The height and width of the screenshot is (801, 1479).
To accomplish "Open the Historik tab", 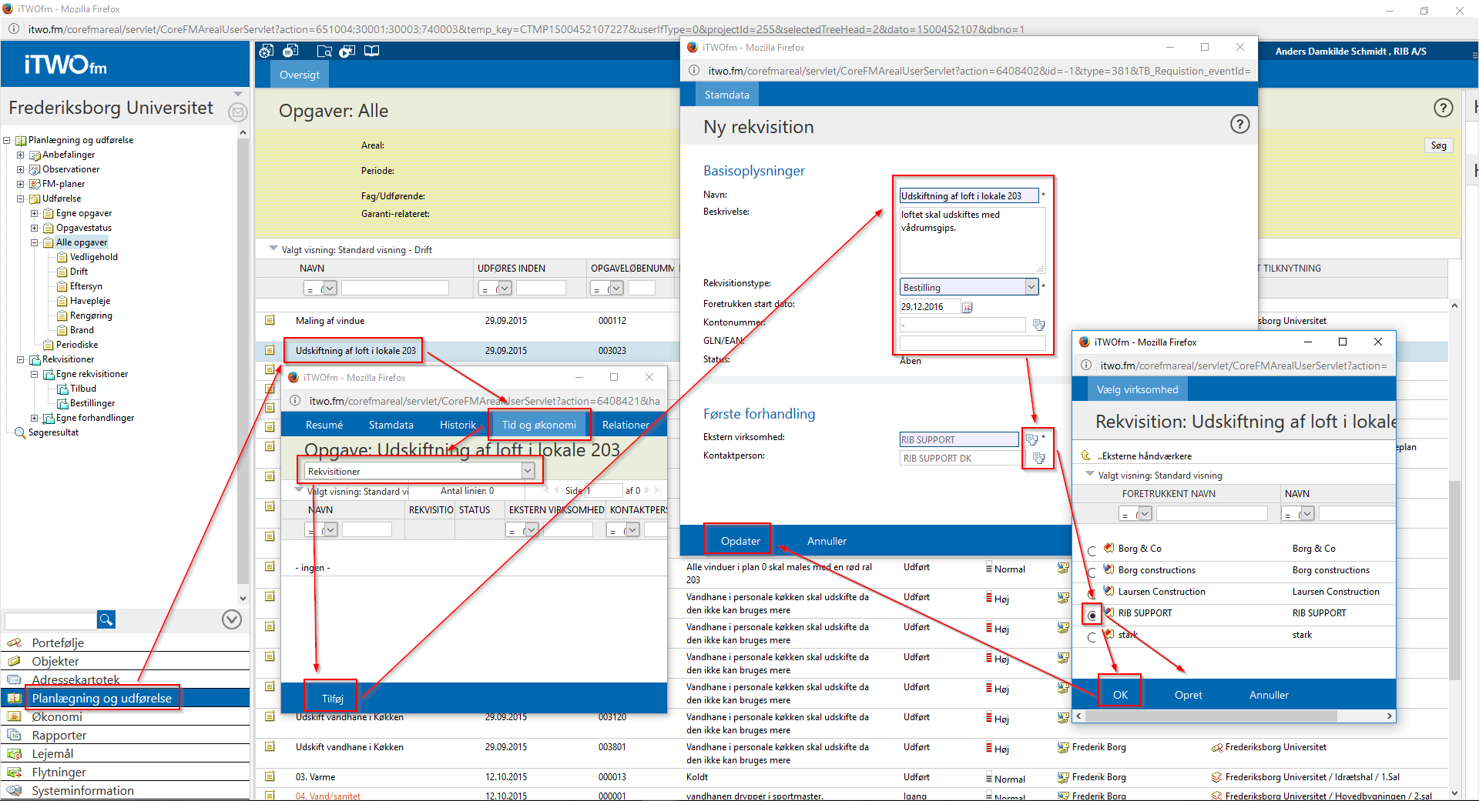I will (458, 425).
